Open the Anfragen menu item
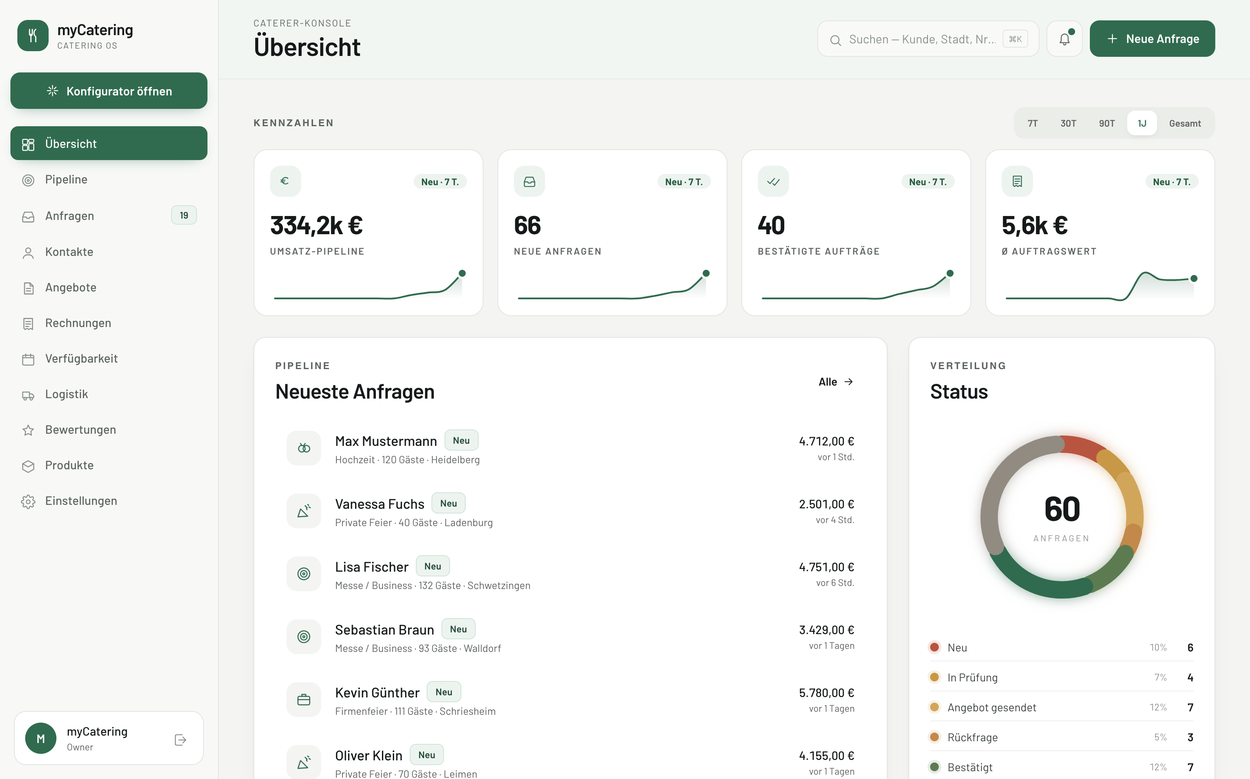Viewport: 1250px width, 779px height. tap(109, 216)
